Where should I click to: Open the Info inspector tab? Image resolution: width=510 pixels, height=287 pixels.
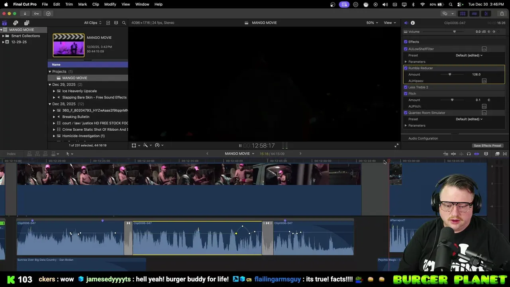click(413, 23)
